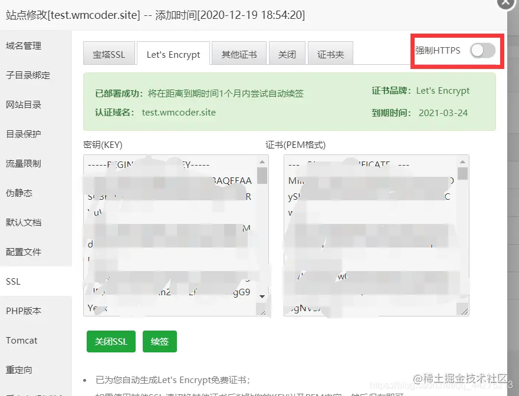
Task: Open the 证书夹 tab
Action: point(331,54)
